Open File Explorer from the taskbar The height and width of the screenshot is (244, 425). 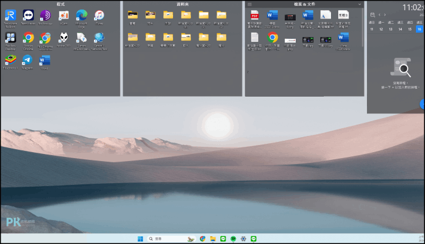click(x=212, y=239)
